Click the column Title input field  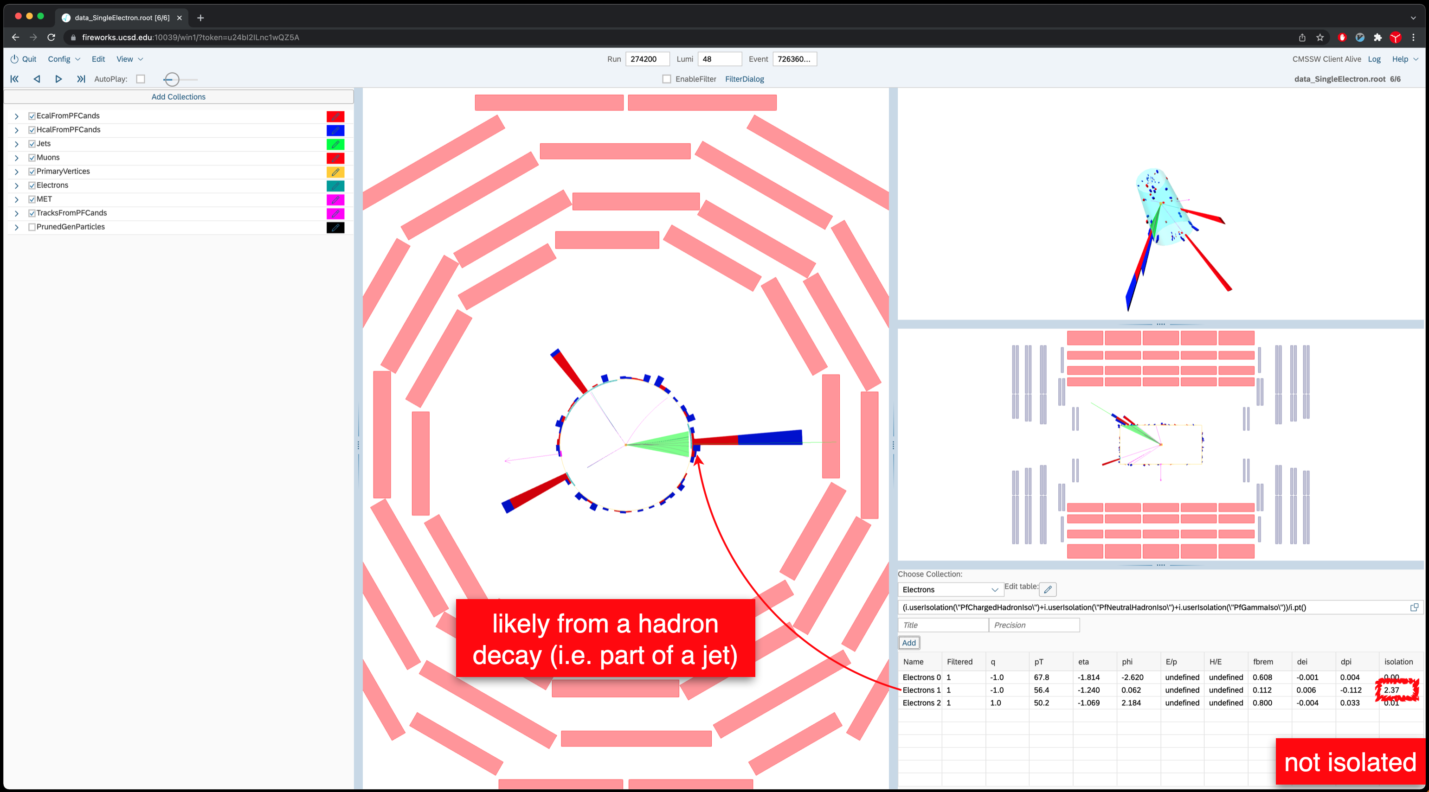click(x=942, y=625)
